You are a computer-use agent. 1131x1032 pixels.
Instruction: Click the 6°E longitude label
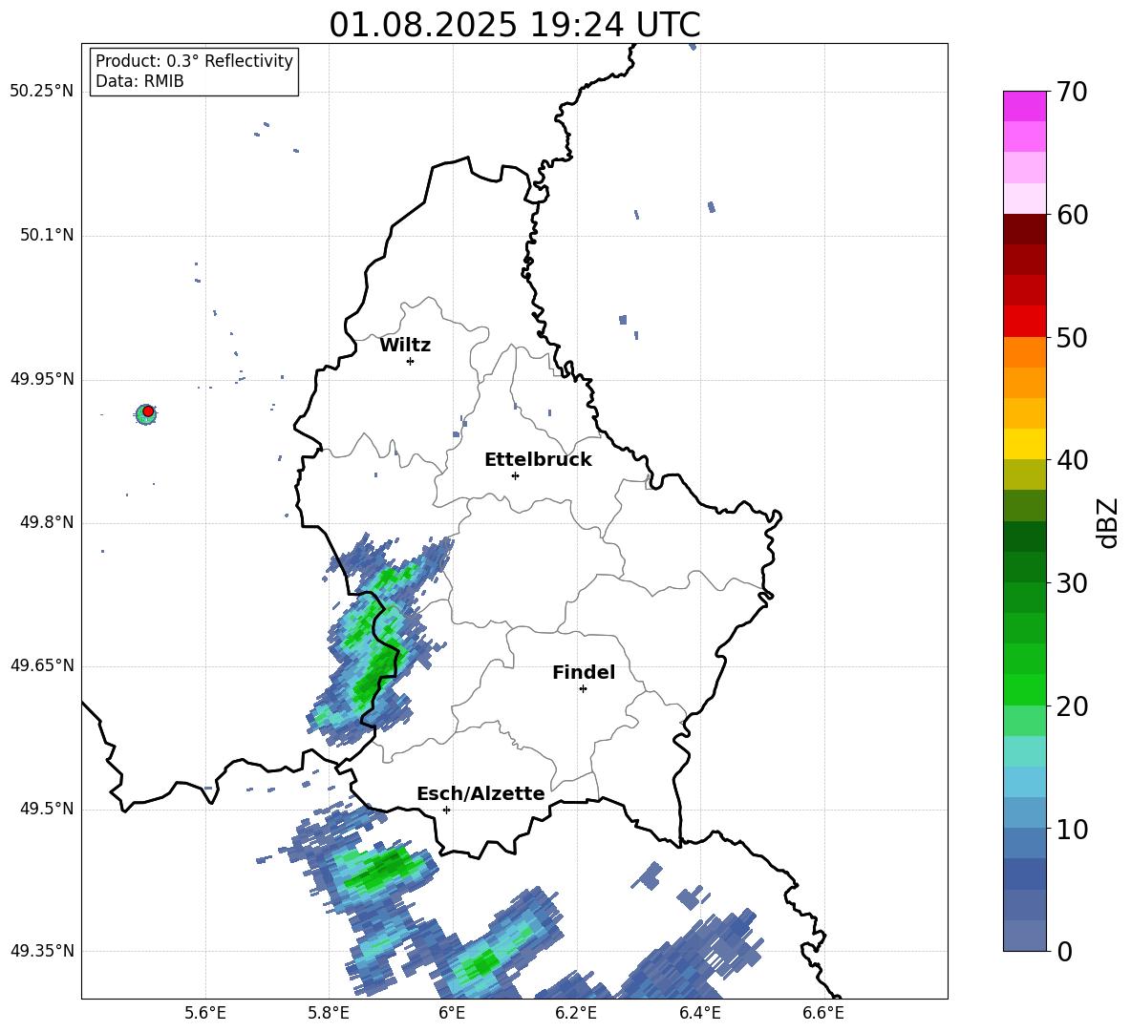452,1013
